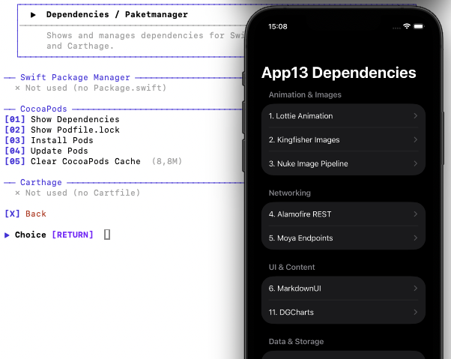This screenshot has width=451, height=359.
Task: Click the CocoaPods section header
Action: click(43, 109)
